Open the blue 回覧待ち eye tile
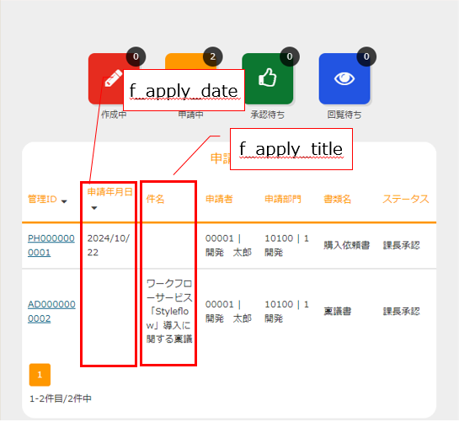Viewport: 459px width, 422px height. tap(344, 78)
